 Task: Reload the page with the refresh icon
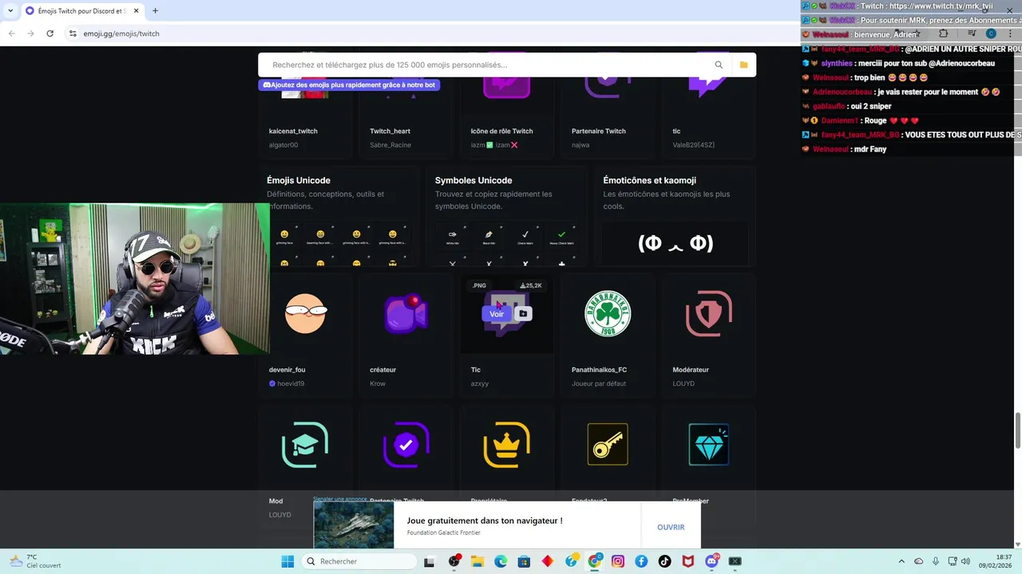[x=50, y=33]
